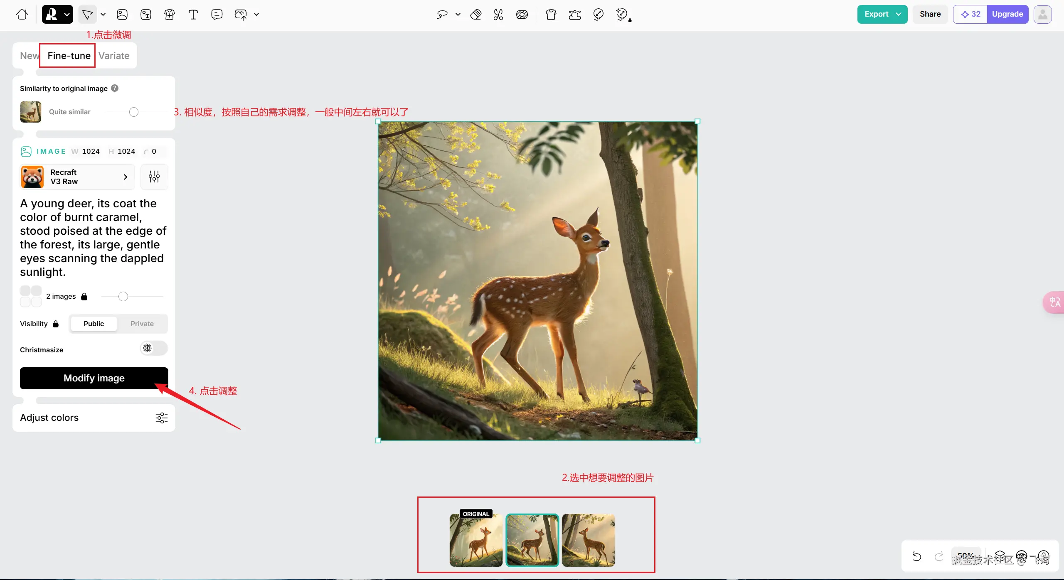The height and width of the screenshot is (580, 1064).
Task: Set visibility to Private
Action: pos(142,324)
